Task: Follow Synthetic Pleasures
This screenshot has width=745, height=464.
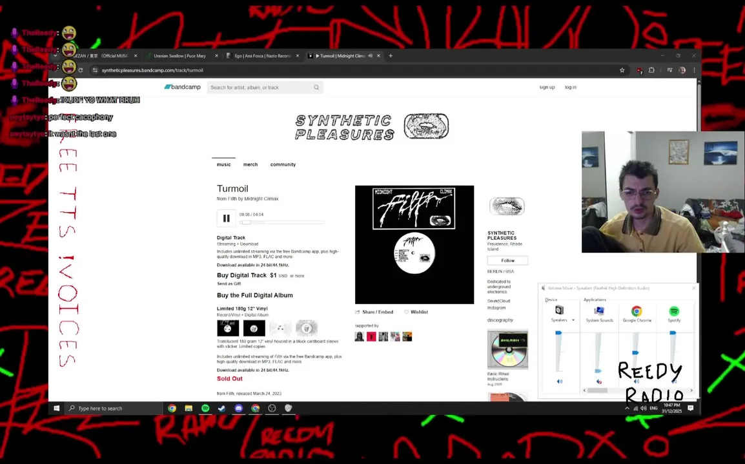Action: (507, 260)
